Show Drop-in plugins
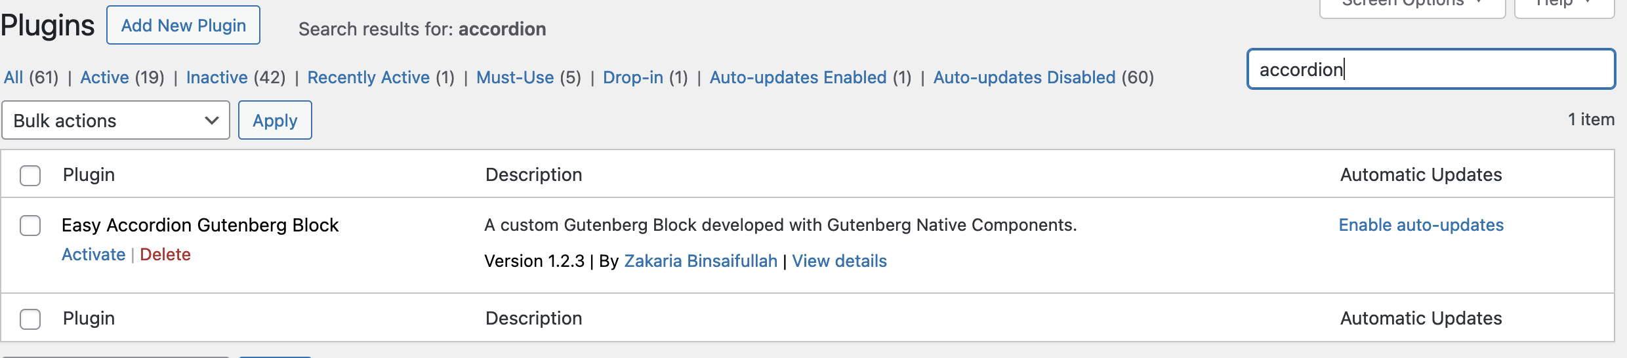The height and width of the screenshot is (358, 1627). click(632, 77)
